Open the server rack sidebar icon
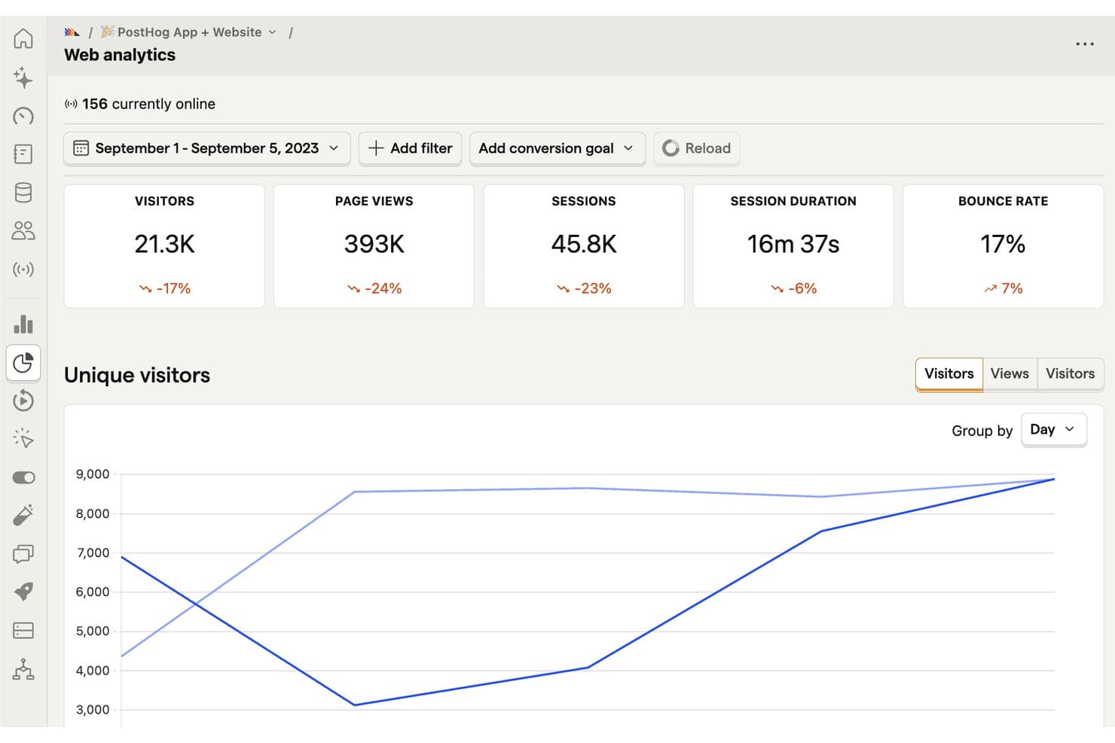The height and width of the screenshot is (743, 1115). [23, 630]
